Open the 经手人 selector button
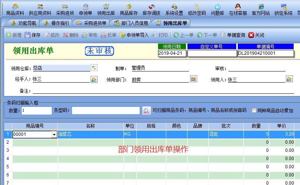300x185 pixels. pos(94,79)
